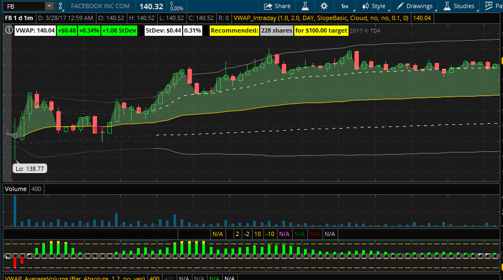Click the StDev: $0.44 label

163,30
